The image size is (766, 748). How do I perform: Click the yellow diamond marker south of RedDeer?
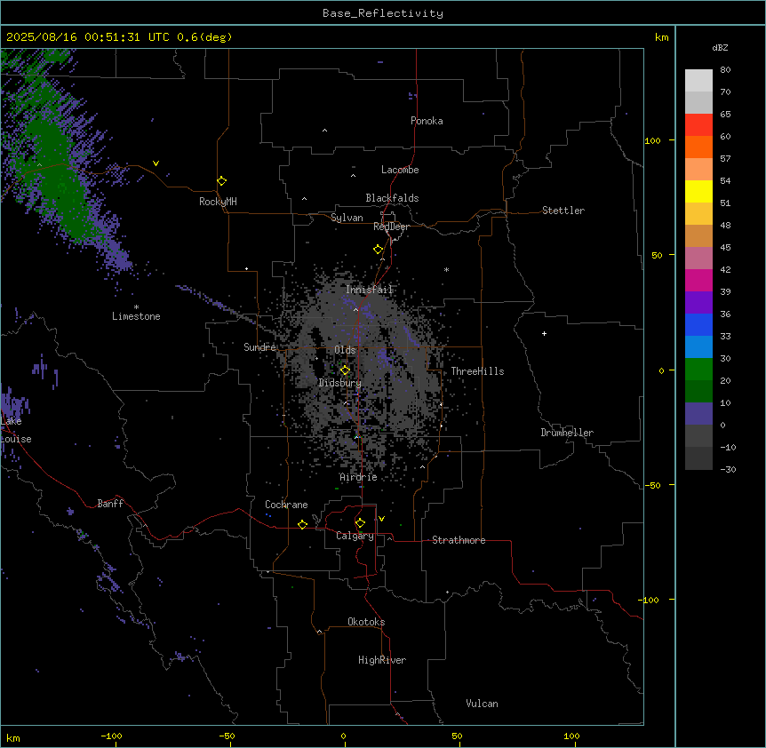[379, 250]
